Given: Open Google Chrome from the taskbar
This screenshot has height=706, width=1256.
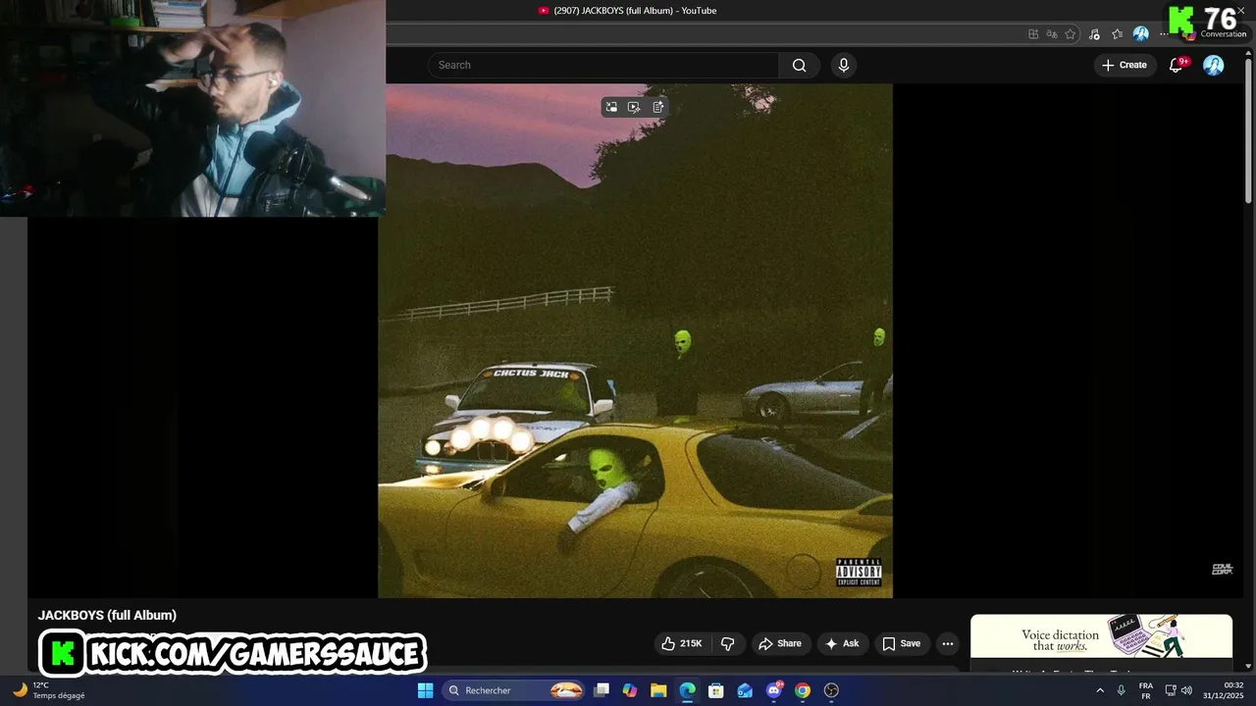Looking at the screenshot, I should pyautogui.click(x=803, y=690).
